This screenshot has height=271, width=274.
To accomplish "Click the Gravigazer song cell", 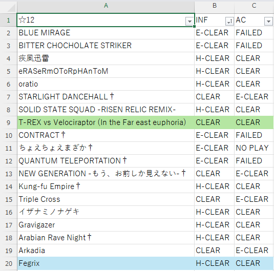I will coord(106,225).
